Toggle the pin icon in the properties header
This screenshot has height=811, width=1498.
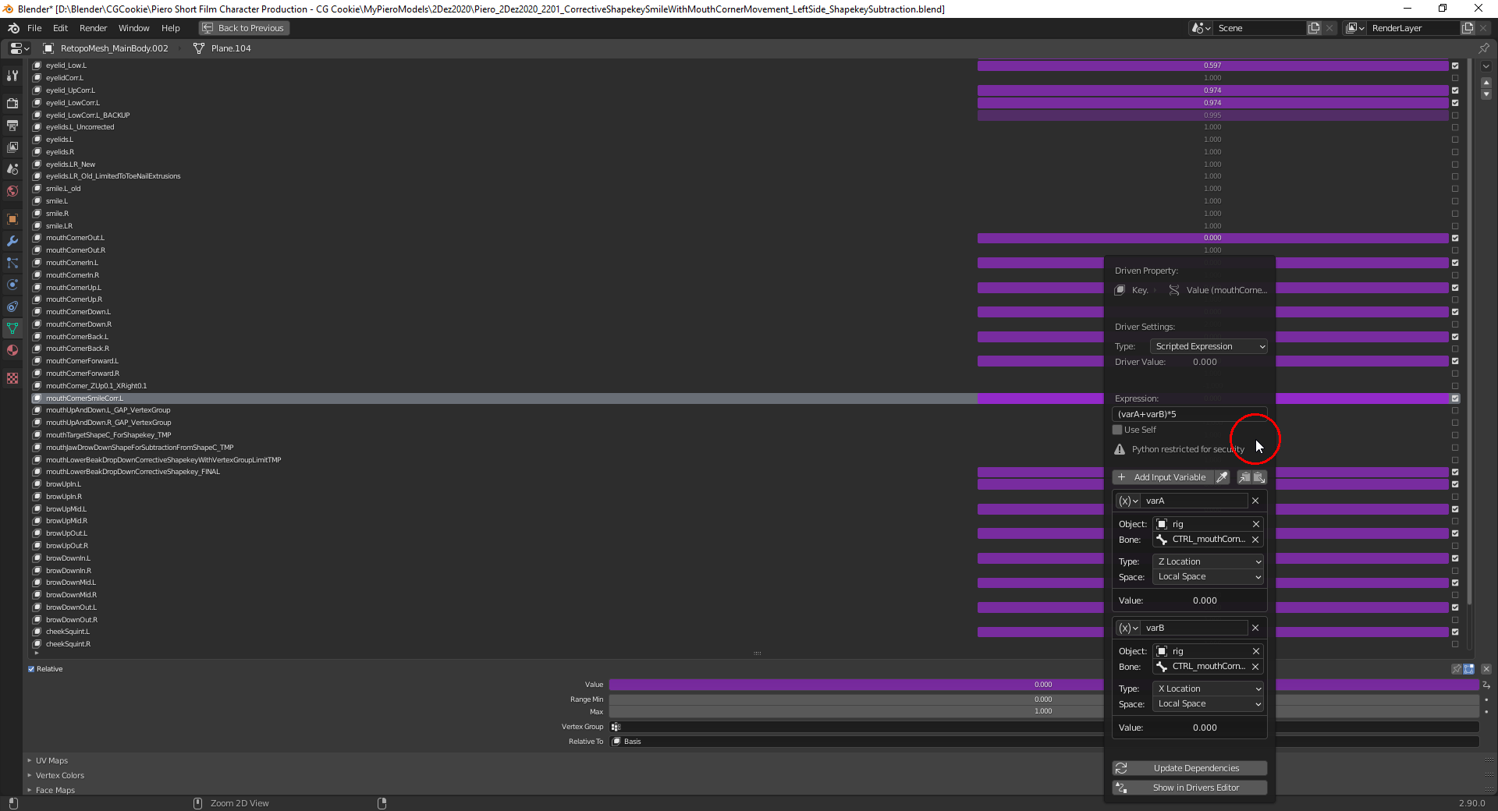(x=1483, y=48)
